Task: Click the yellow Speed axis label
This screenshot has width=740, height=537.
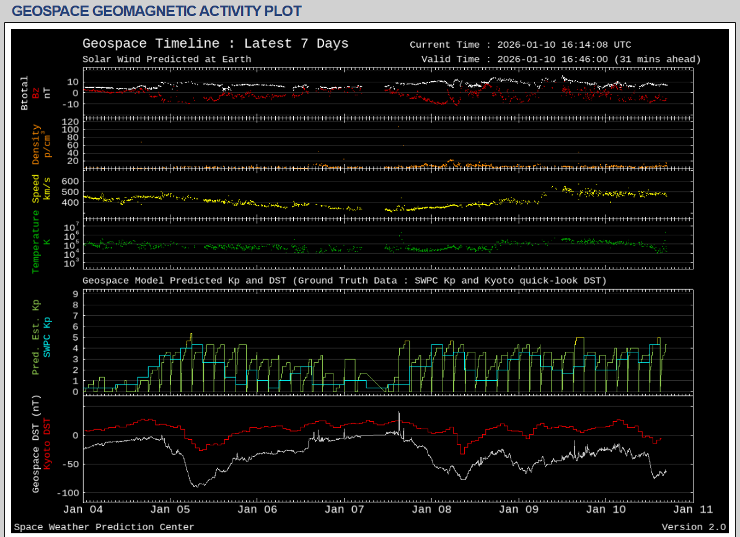Action: pyautogui.click(x=36, y=189)
